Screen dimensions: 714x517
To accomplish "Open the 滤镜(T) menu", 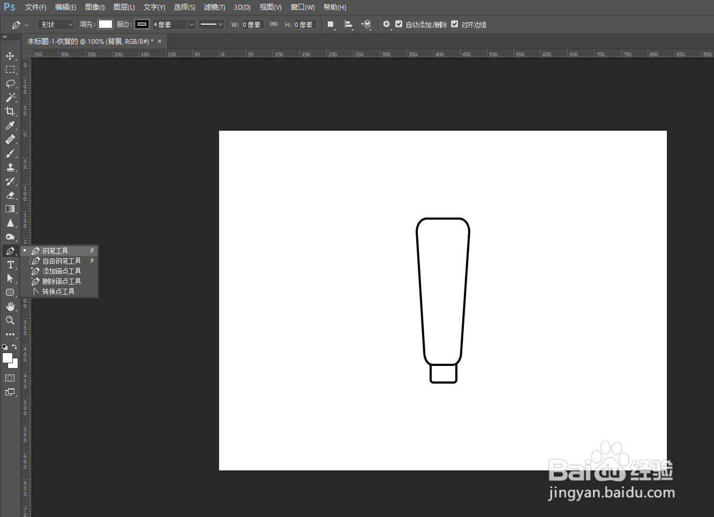I will pos(214,7).
